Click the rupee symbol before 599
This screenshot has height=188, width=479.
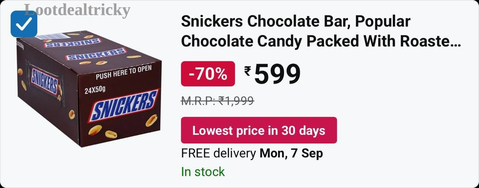[x=248, y=71]
